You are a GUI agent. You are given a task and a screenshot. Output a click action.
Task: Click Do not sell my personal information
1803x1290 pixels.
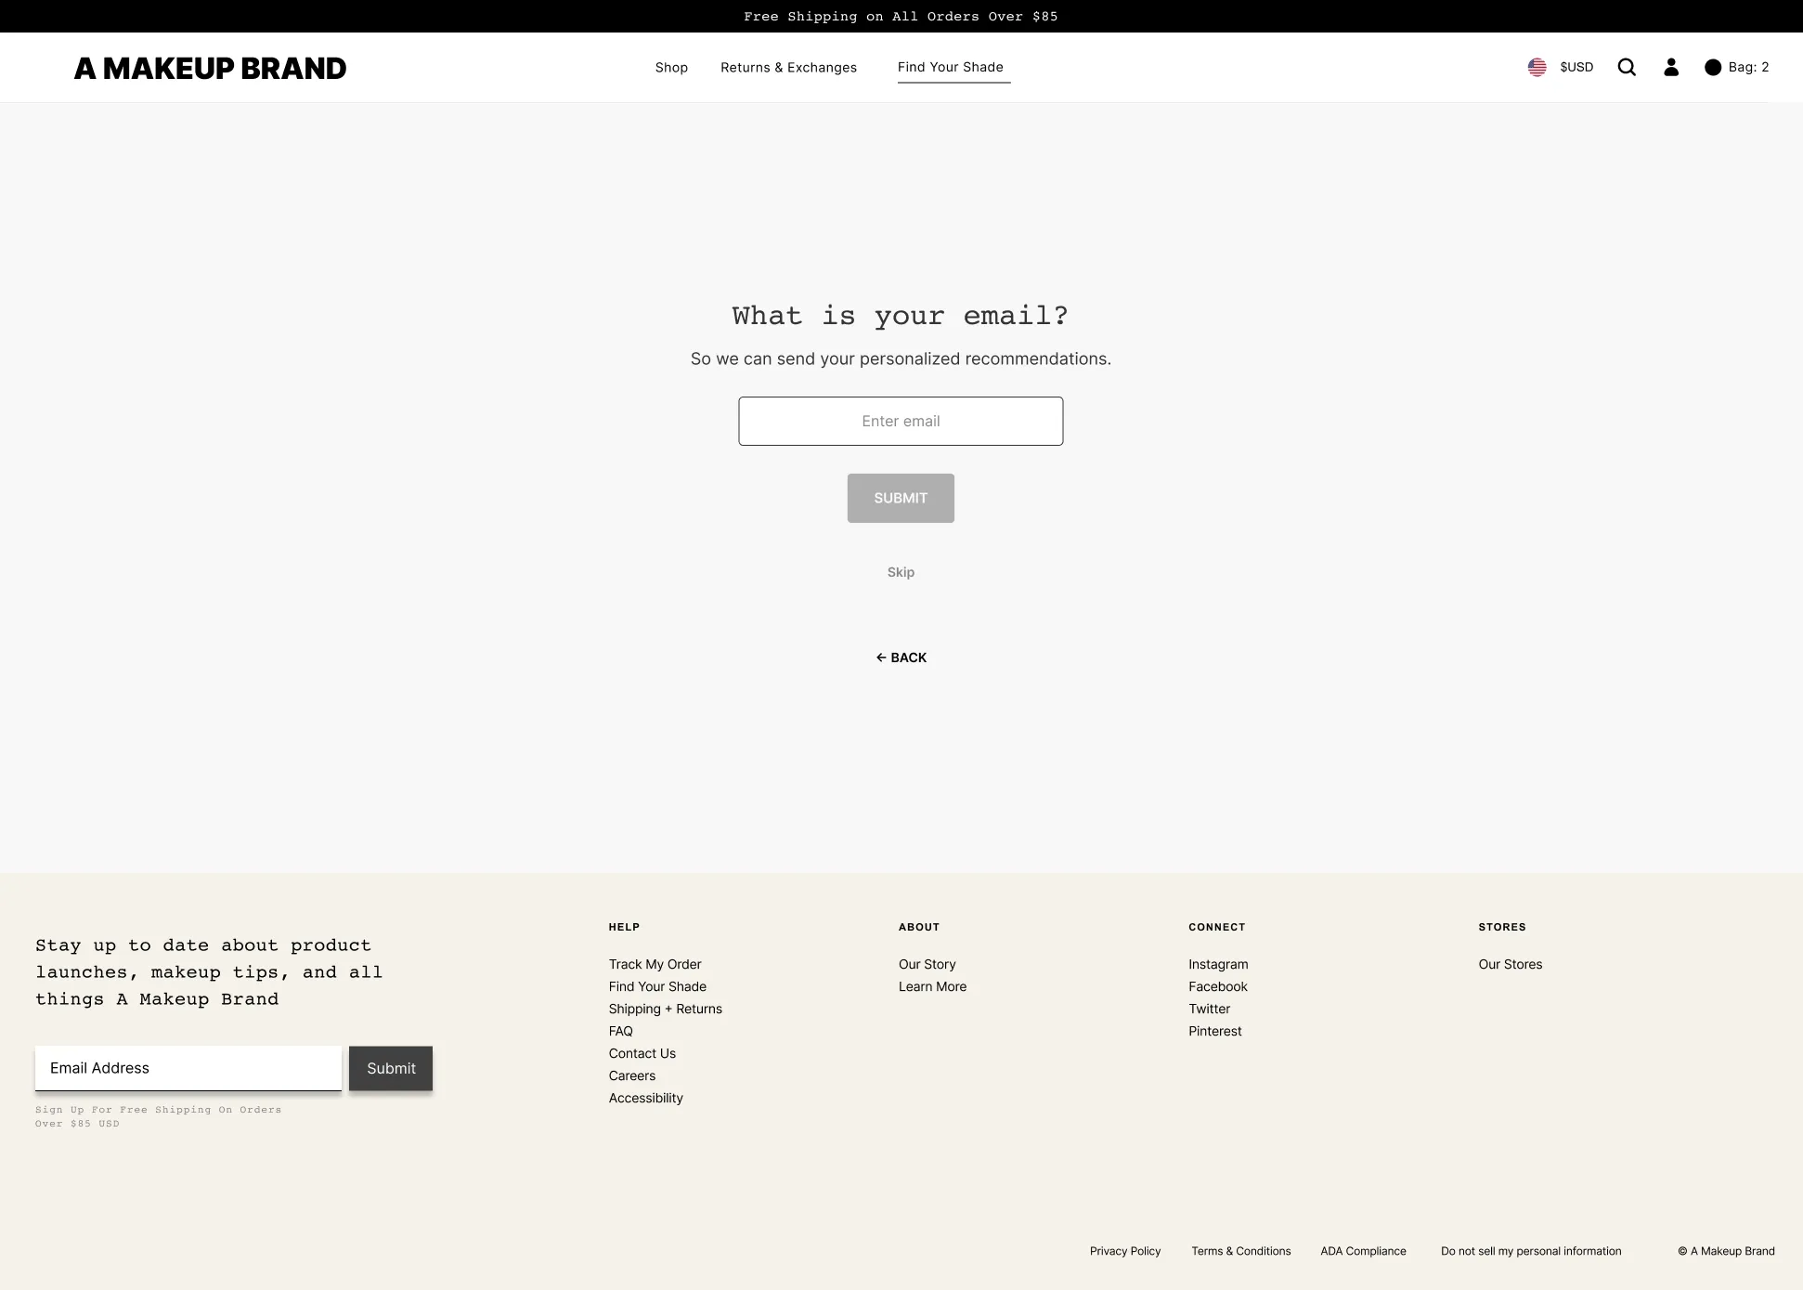tap(1531, 1251)
